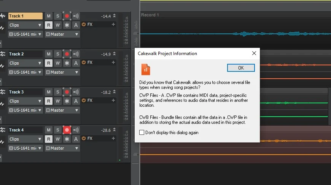Click the Track 1 volume value -14.4
The height and width of the screenshot is (185, 331).
[106, 16]
